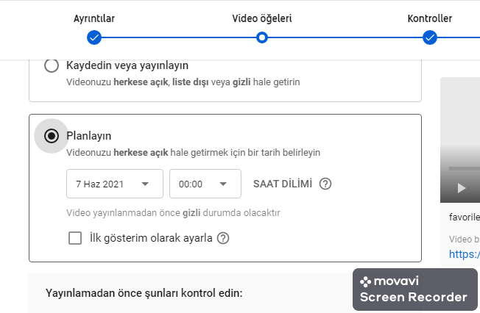Open the video https link
This screenshot has height=313, width=480.
465,254
